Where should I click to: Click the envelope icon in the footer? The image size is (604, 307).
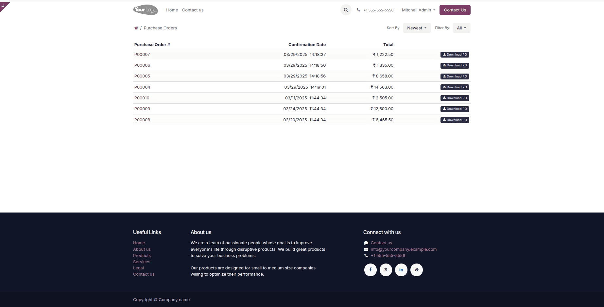pos(366,249)
